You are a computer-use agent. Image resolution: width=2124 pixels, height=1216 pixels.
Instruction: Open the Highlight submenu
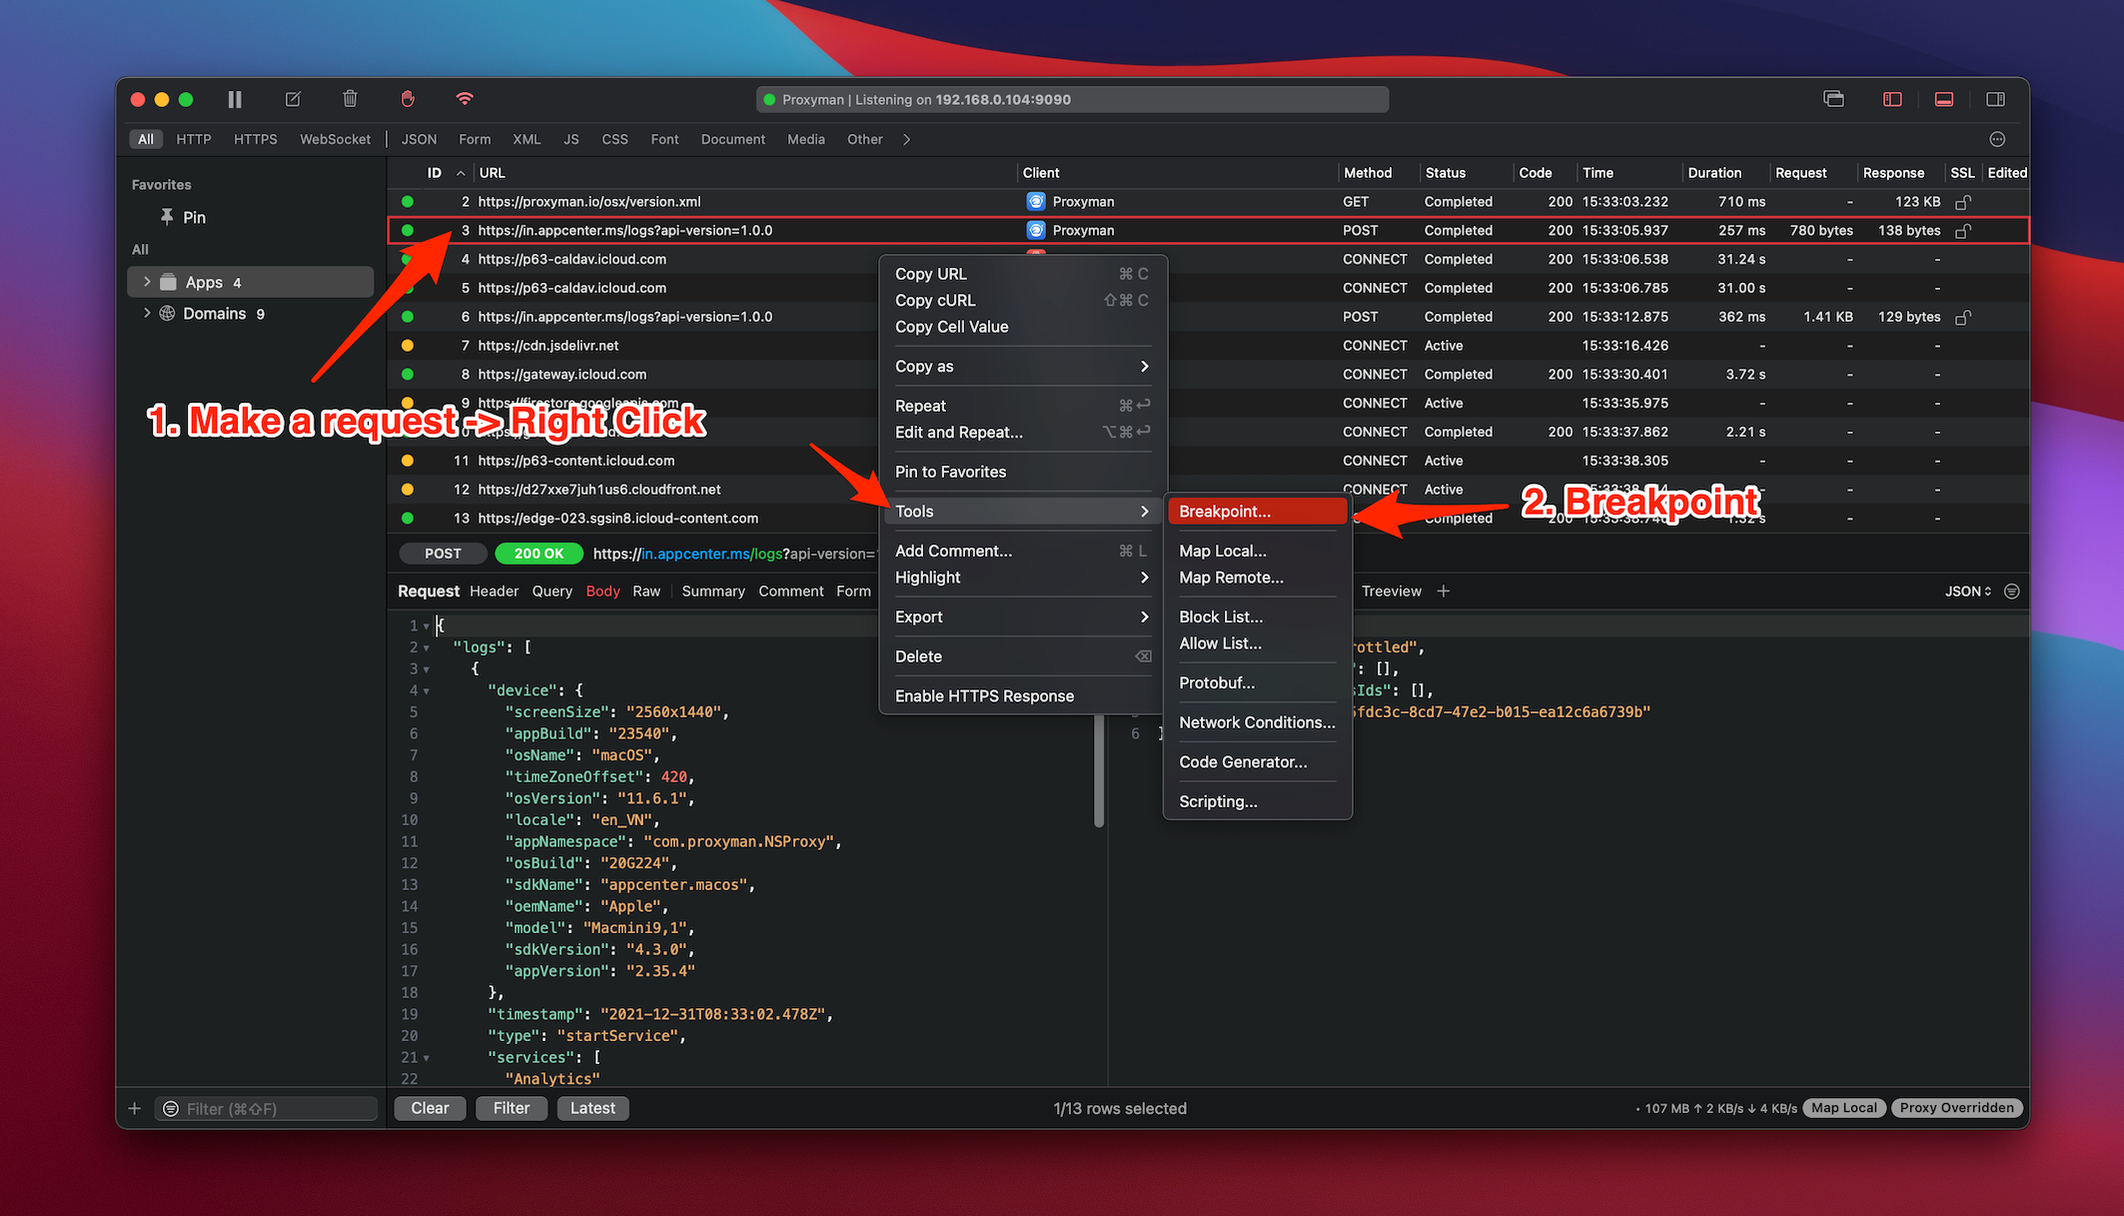[1021, 578]
